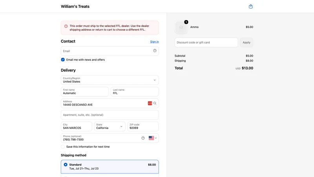Open the phone country flag selector
Image resolution: width=314 pixels, height=177 pixels.
pos(153,138)
